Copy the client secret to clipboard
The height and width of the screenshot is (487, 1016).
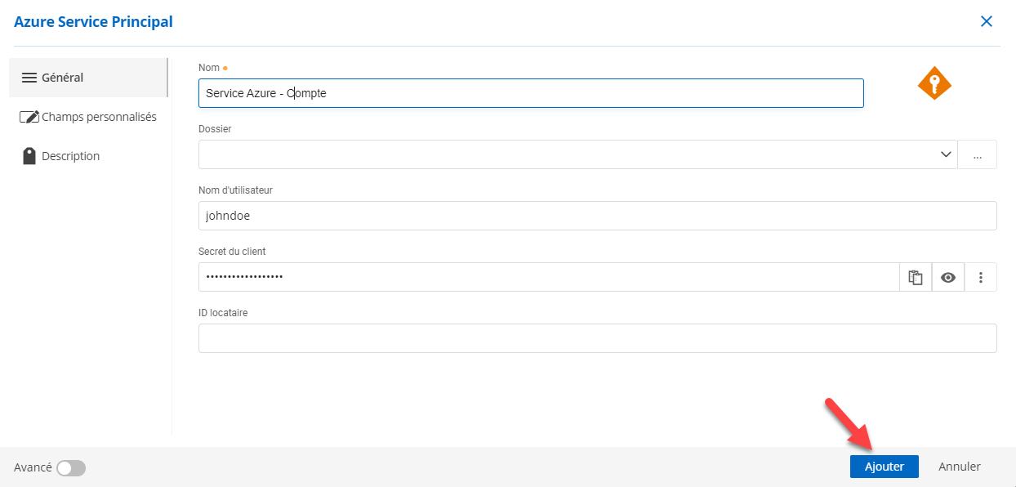click(x=916, y=277)
